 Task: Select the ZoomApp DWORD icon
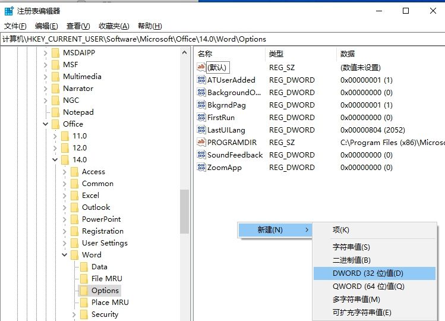click(x=201, y=167)
